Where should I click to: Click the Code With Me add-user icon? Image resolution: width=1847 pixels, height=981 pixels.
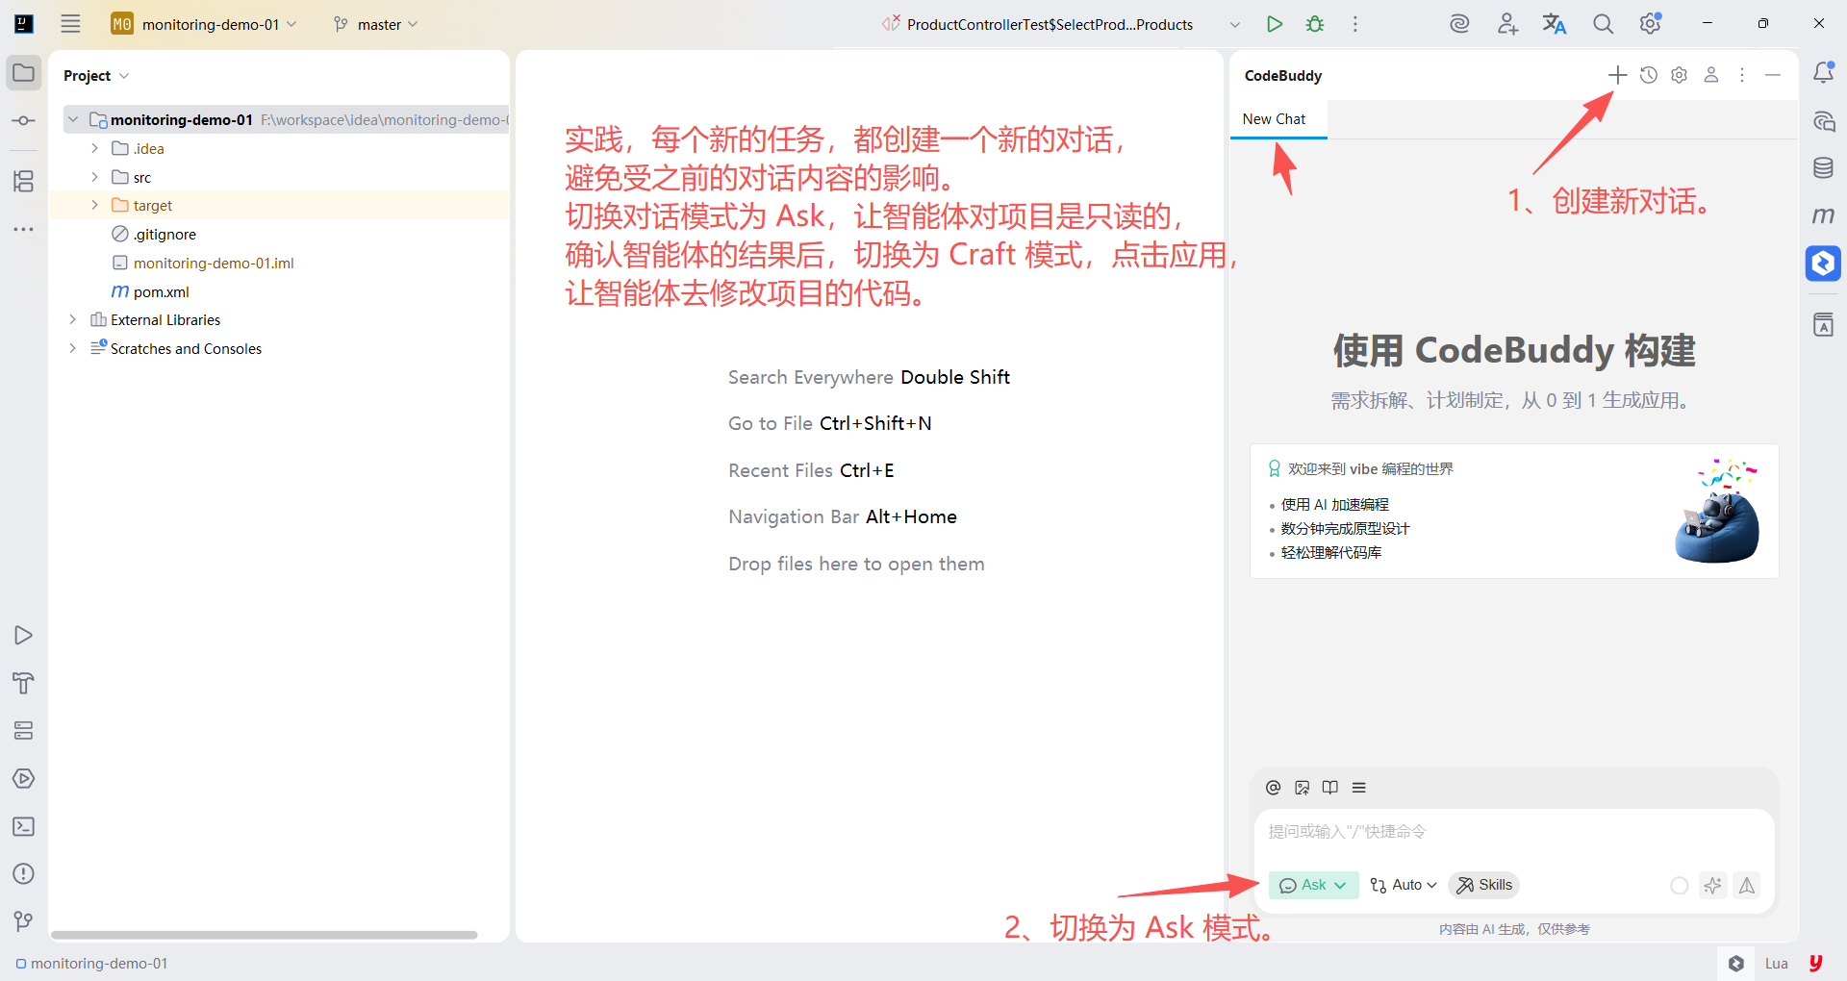(1507, 24)
